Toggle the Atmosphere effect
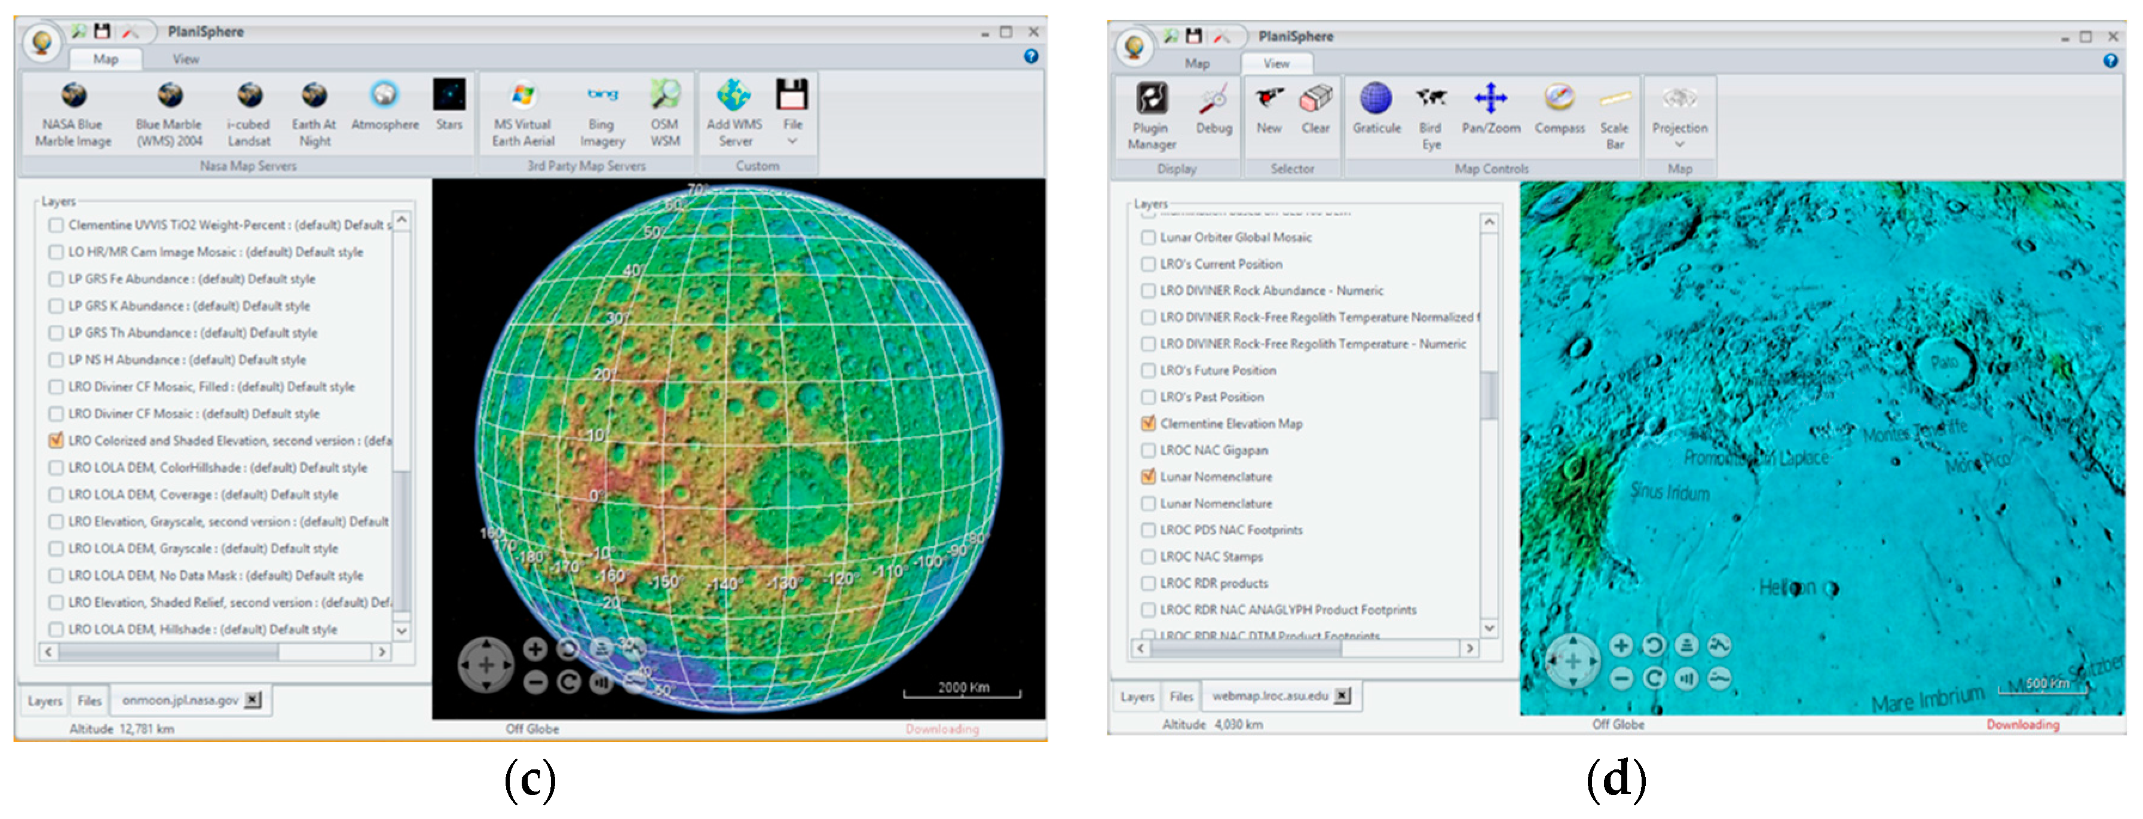Image resolution: width=2143 pixels, height=819 pixels. coord(384,106)
